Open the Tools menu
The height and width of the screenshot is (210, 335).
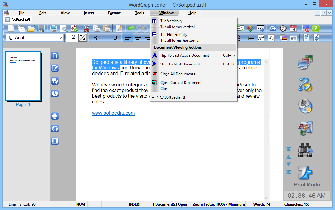click(x=139, y=13)
